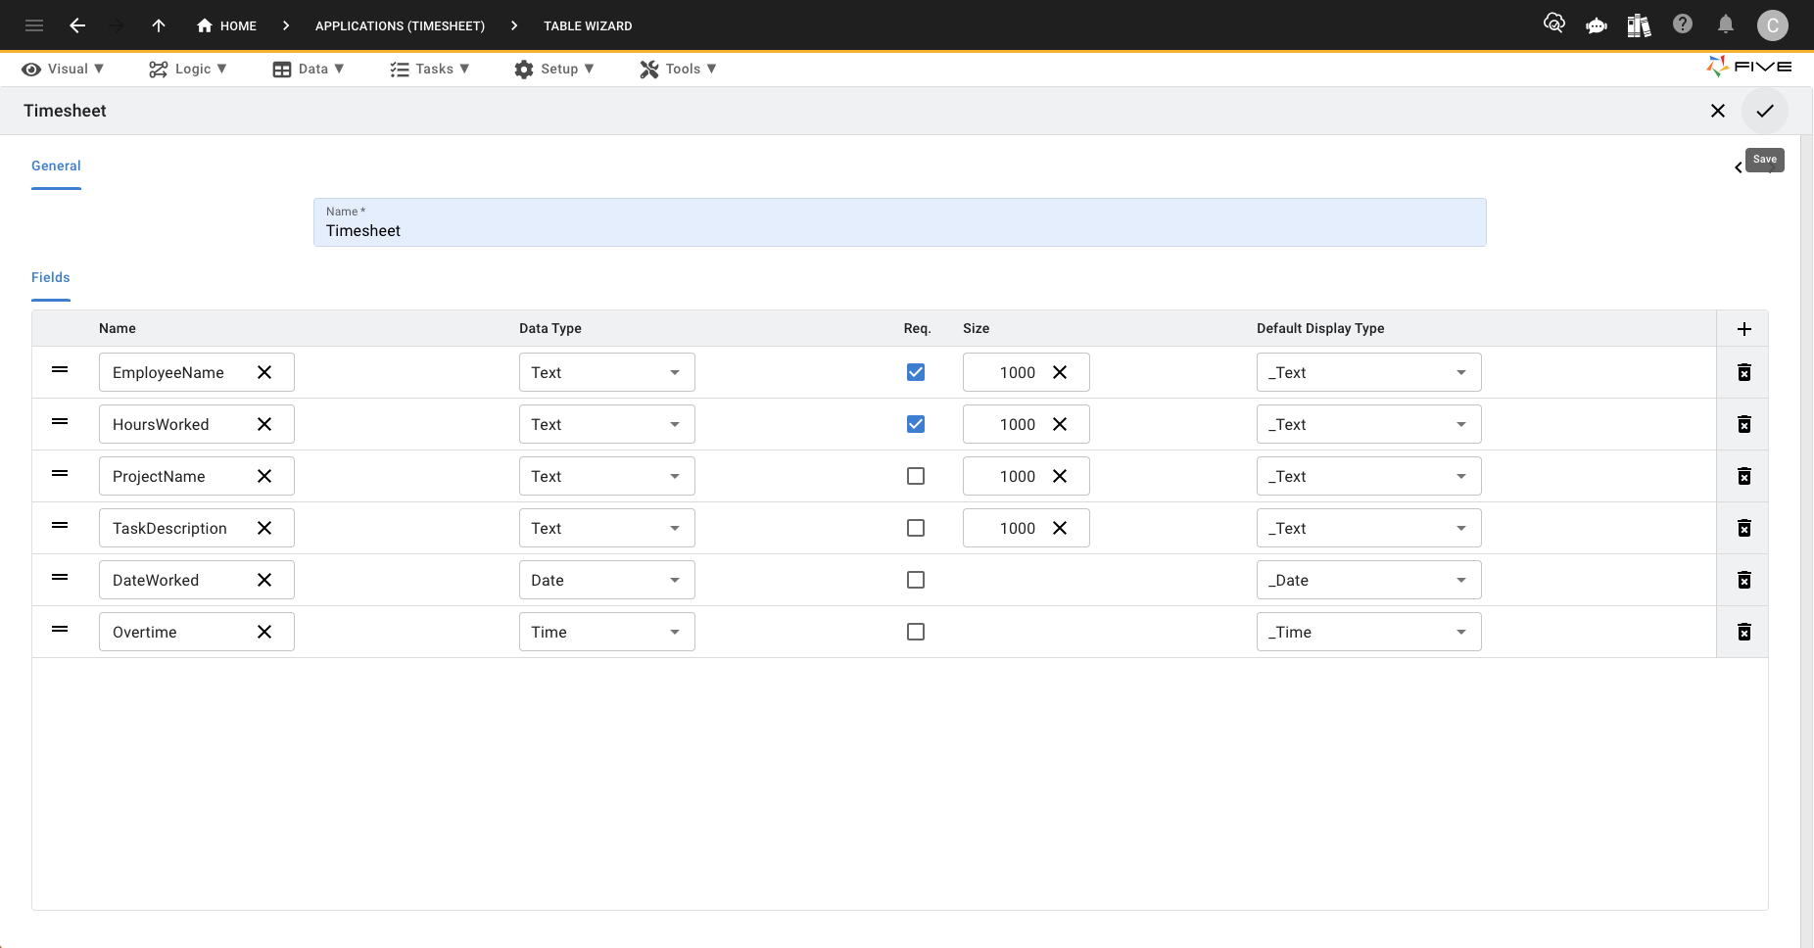Viewport: 1814px width, 948px height.
Task: Open the Default Display Type dropdown for Overtime
Action: point(1368,632)
